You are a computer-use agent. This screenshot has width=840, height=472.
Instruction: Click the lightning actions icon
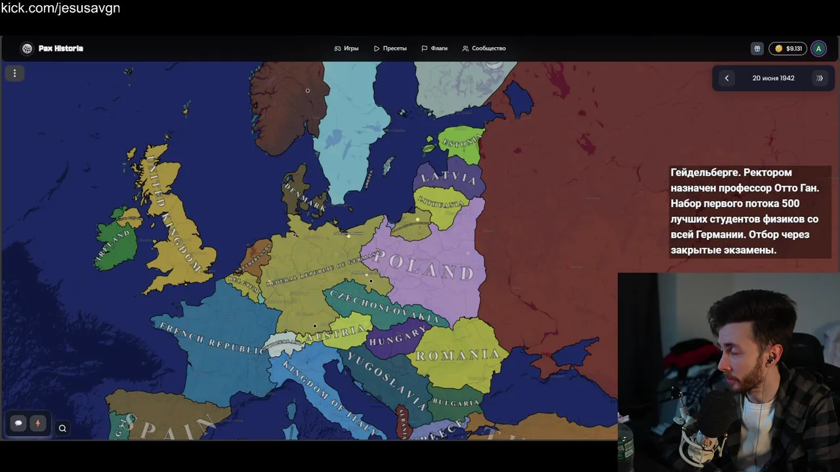tap(37, 423)
